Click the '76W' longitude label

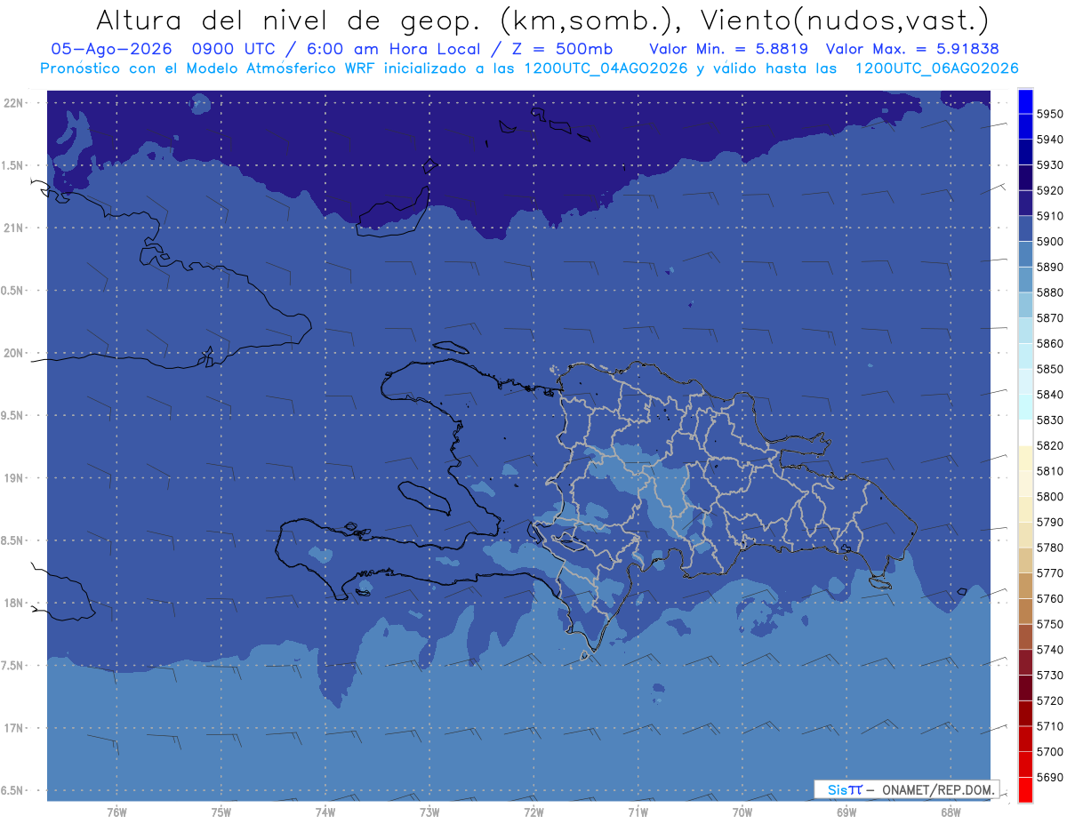pos(116,812)
